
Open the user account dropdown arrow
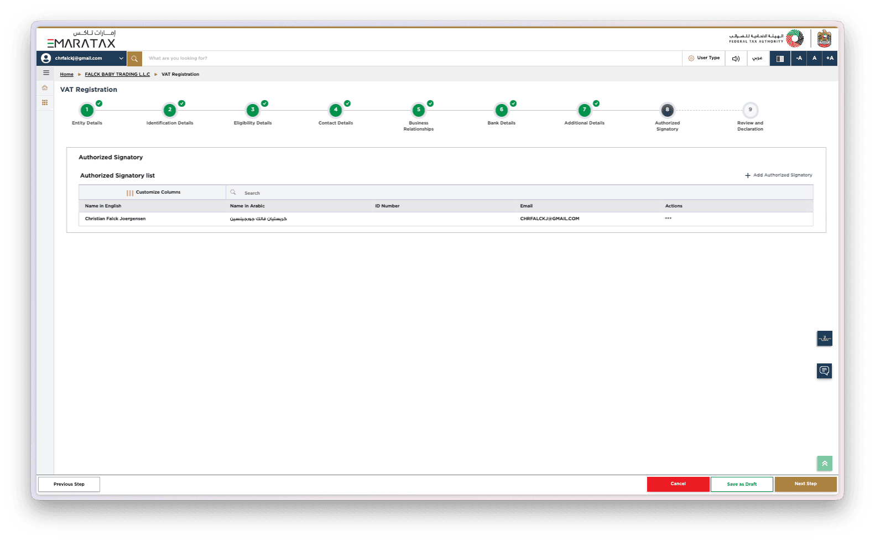pyautogui.click(x=121, y=58)
